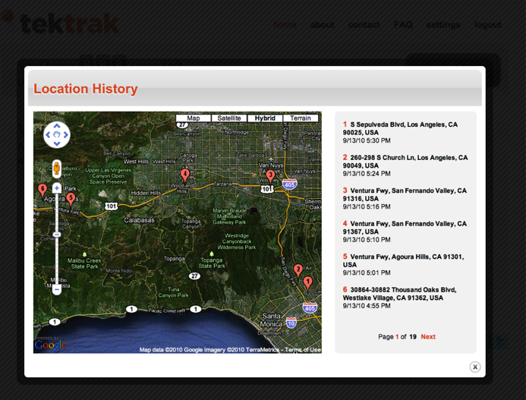This screenshot has height=400, width=526.
Task: Click marker 4 at Woodland Hills
Action: pyautogui.click(x=185, y=175)
